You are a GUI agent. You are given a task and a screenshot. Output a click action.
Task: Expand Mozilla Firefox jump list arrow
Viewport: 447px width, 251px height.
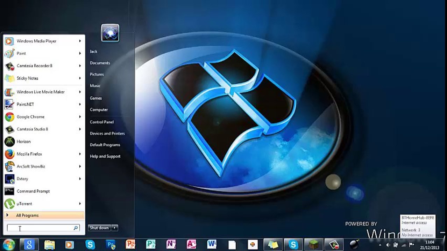pos(80,154)
